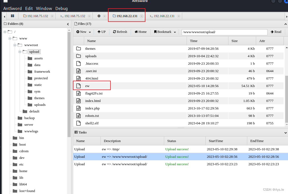The width and height of the screenshot is (288, 194).
Task: Open the Edit menu
Action: (29, 9)
